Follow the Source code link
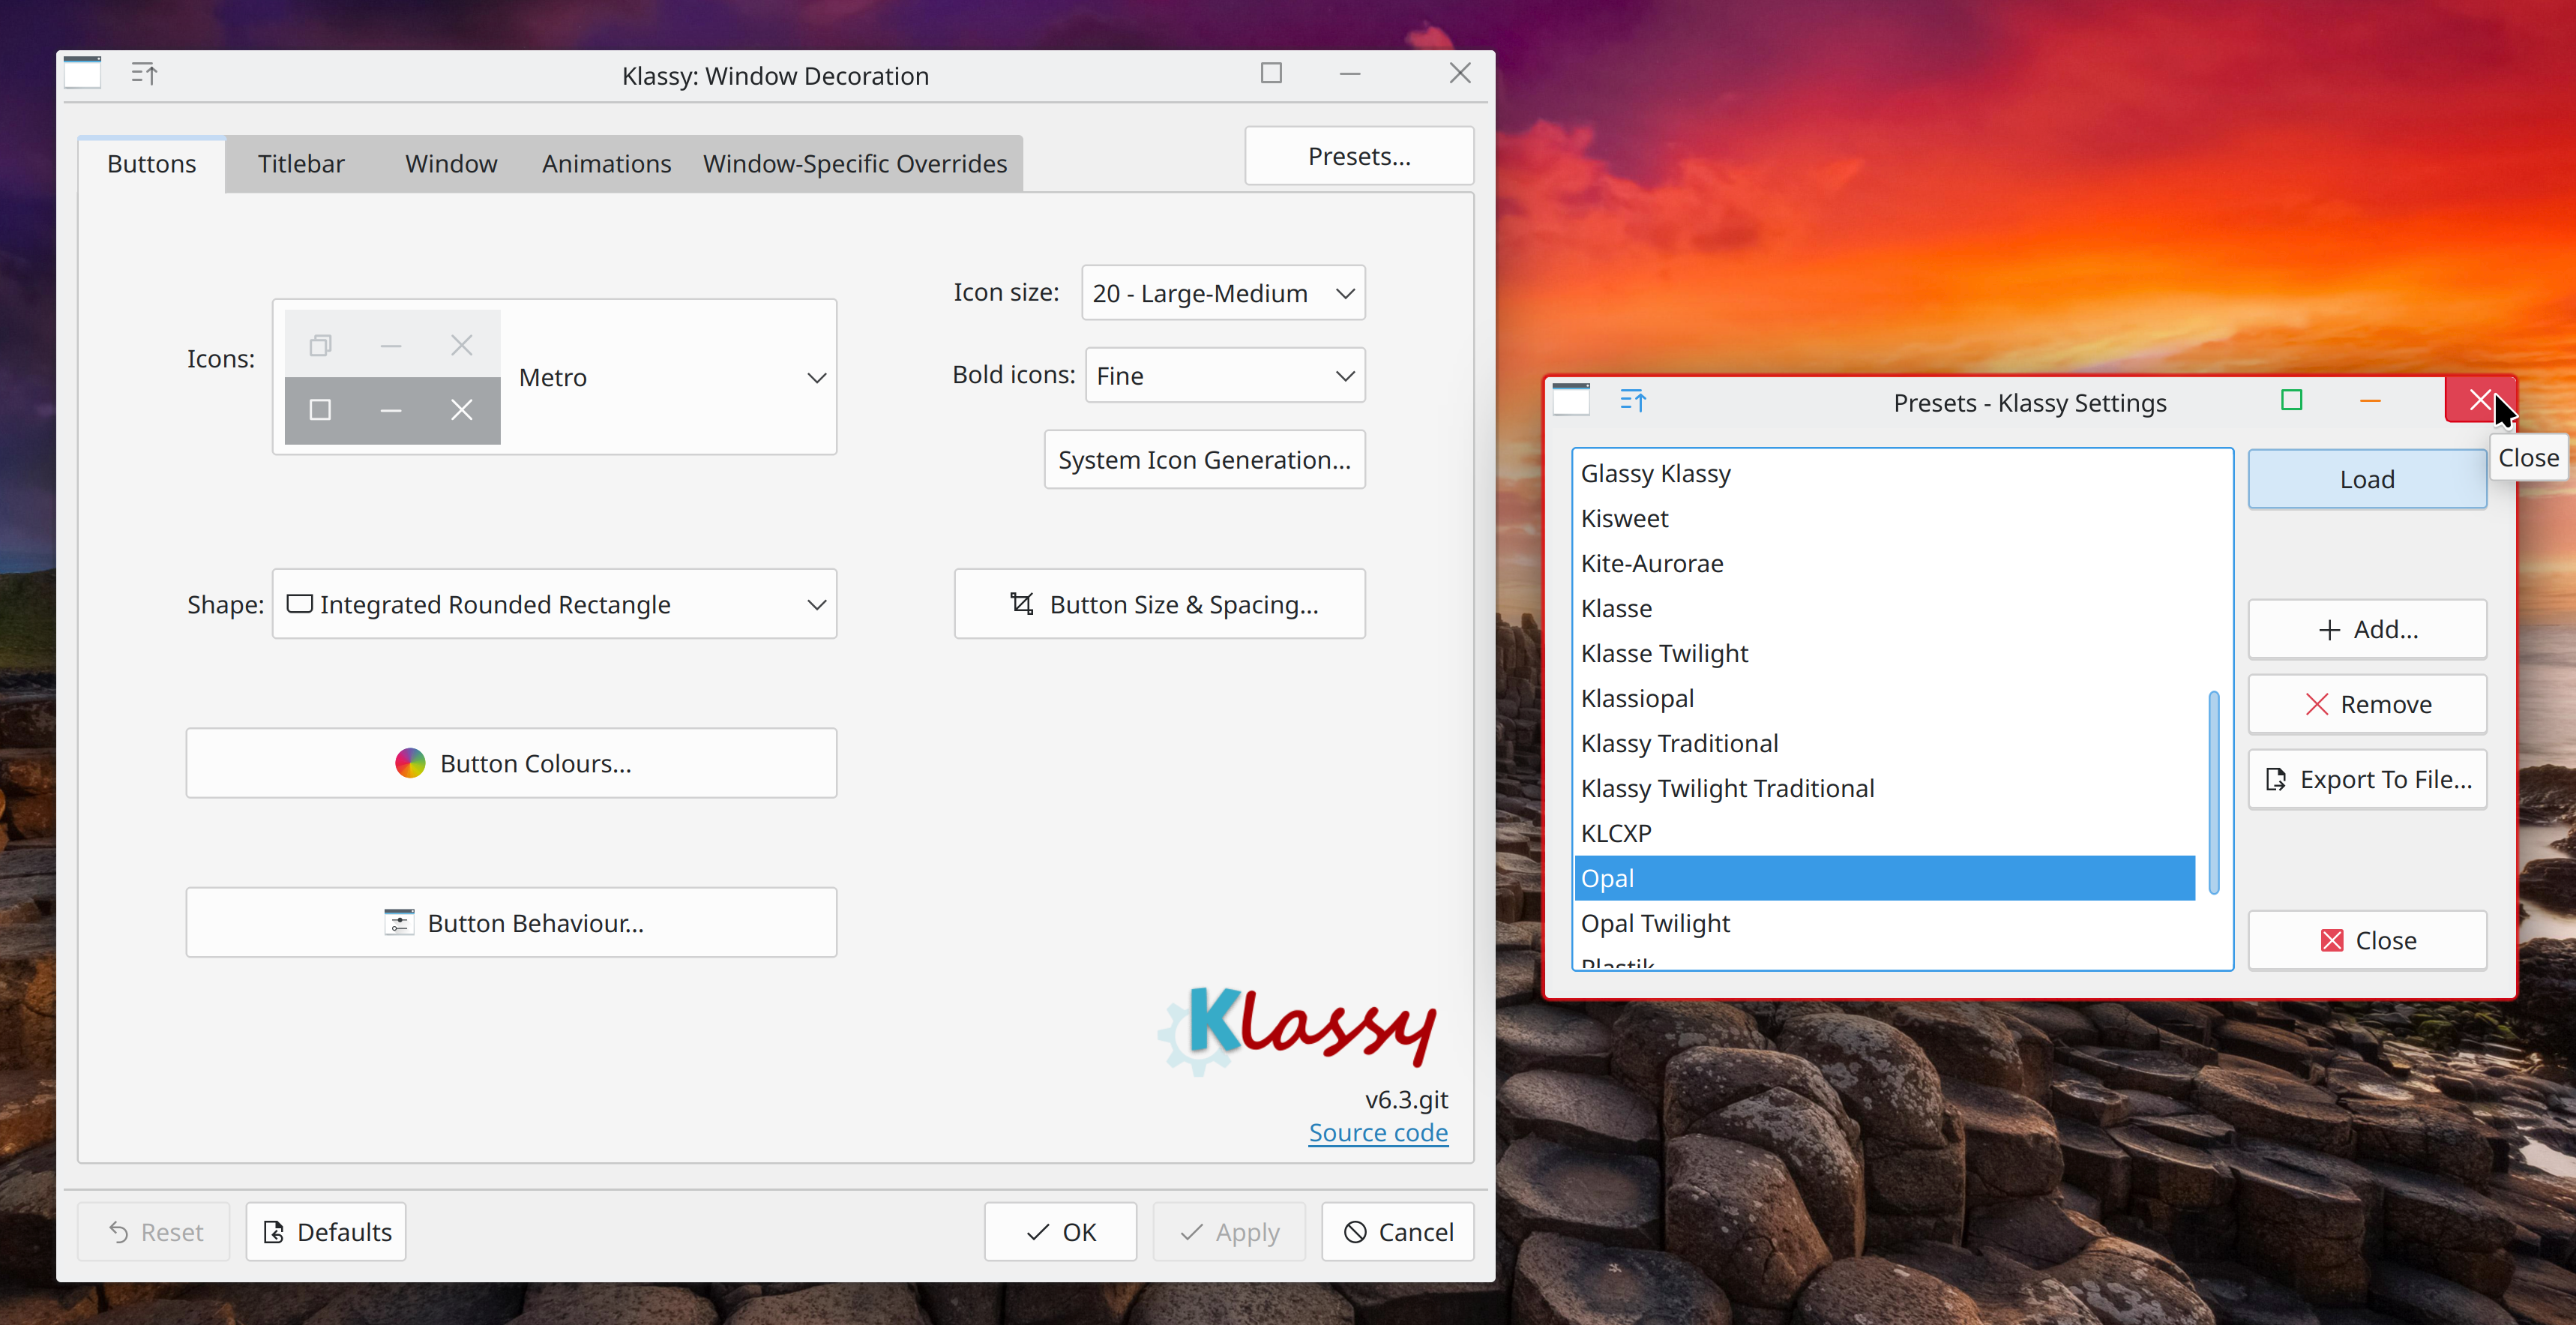 tap(1377, 1132)
